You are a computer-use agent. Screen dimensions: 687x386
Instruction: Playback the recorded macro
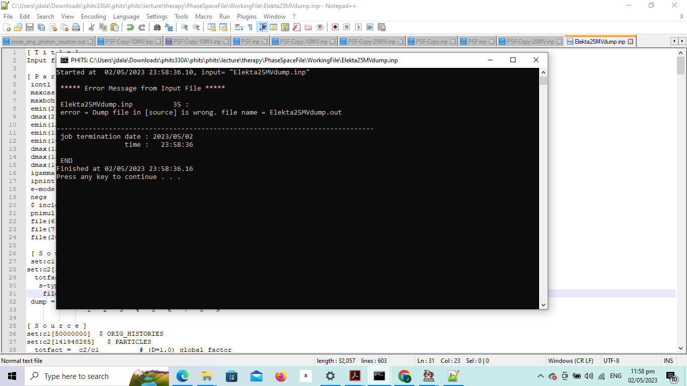(x=358, y=27)
